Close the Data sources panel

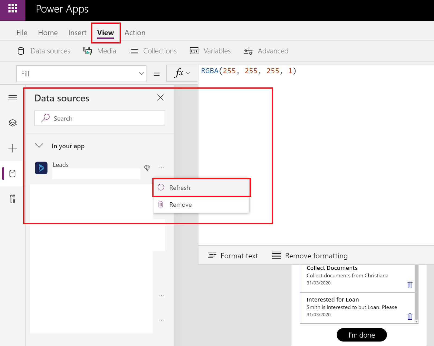[x=160, y=97]
